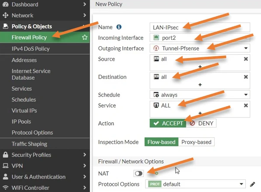Remove the Service 'ALL' entry with X
Viewport: 261px width, 192px height.
[x=246, y=105]
